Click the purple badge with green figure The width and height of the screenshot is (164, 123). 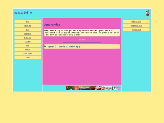117,88
